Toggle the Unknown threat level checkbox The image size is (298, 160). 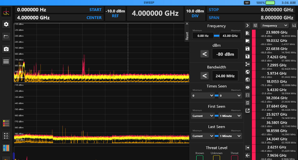(217, 158)
